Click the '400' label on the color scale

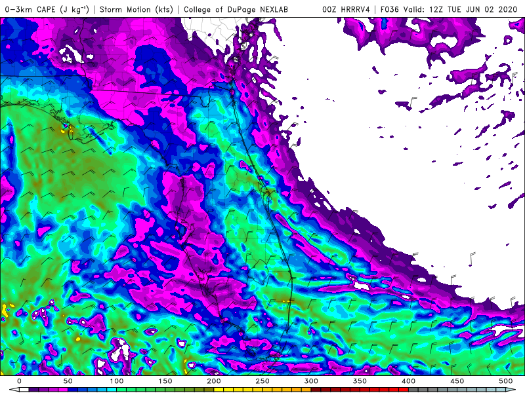[x=408, y=381]
